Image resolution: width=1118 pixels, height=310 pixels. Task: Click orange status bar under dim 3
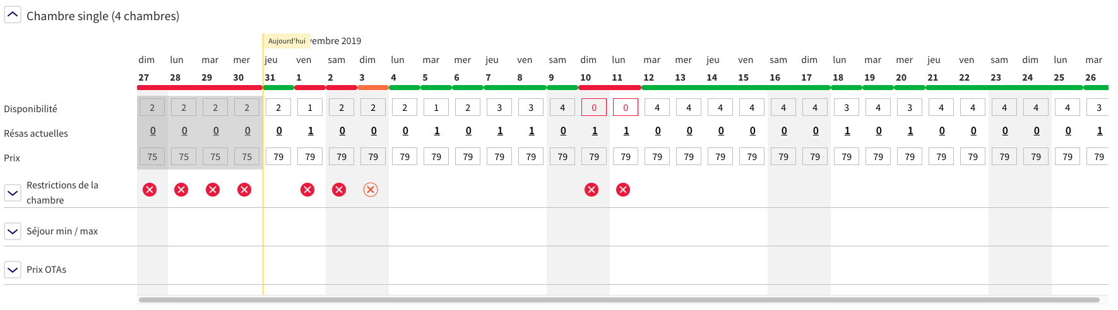tap(373, 88)
